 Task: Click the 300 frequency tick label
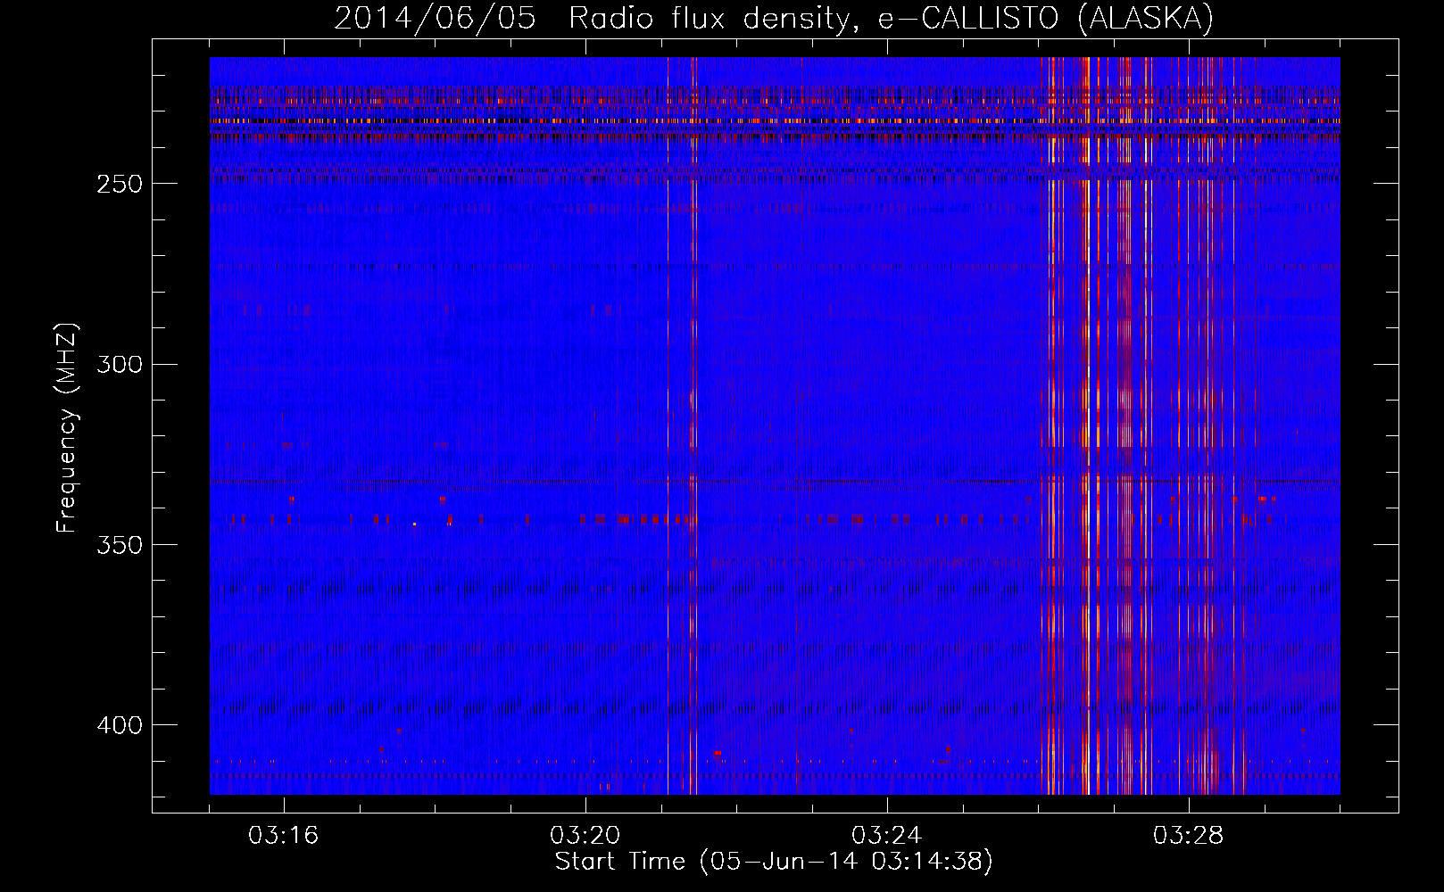click(119, 364)
